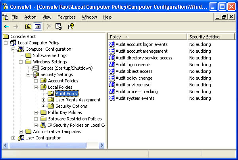Open the Action menu
Viewport: 238px width, 160px height.
point(30,17)
